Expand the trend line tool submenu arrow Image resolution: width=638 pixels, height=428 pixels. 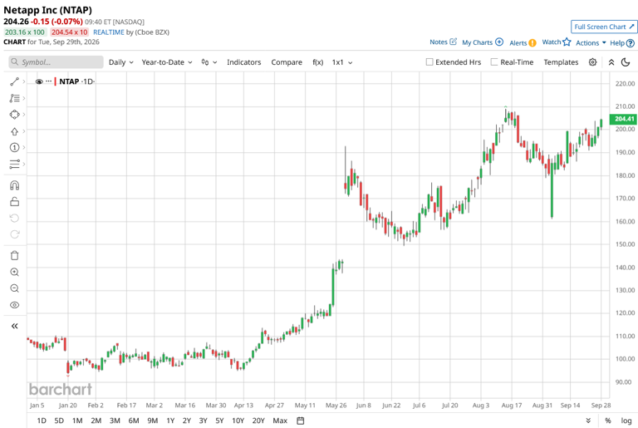click(24, 81)
